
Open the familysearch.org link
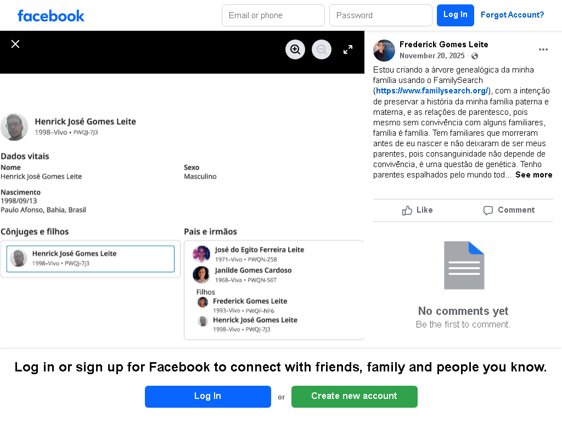pyautogui.click(x=432, y=91)
